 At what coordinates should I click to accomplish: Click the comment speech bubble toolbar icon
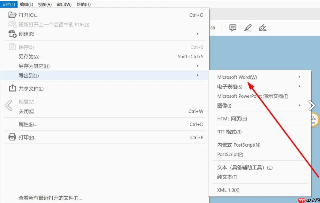point(233,28)
